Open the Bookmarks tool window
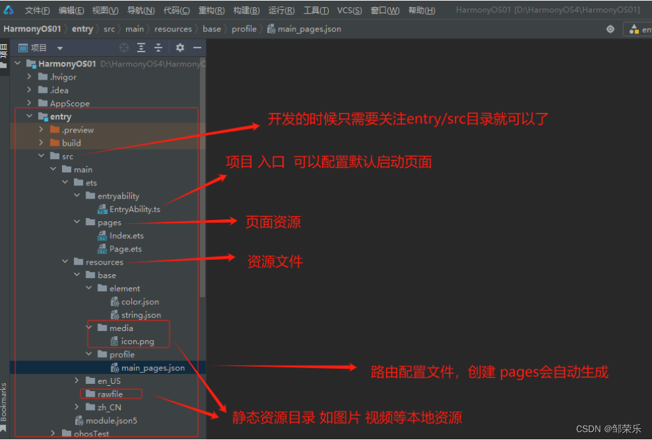Screen dimensions: 652x440 5,401
